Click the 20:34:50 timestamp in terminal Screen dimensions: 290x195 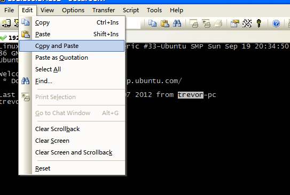[x=272, y=46]
